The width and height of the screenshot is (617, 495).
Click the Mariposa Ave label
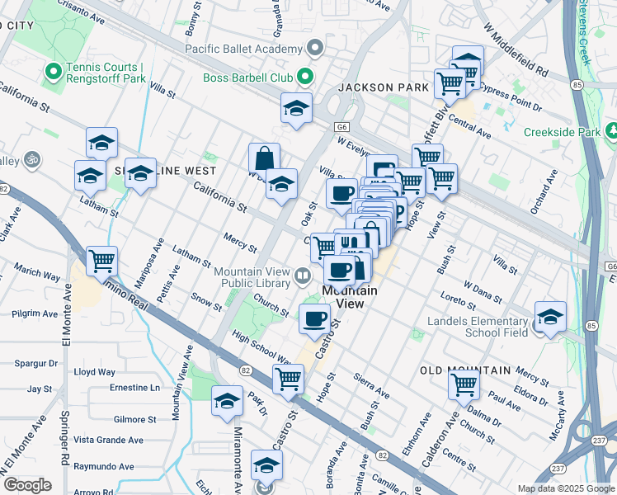click(149, 263)
